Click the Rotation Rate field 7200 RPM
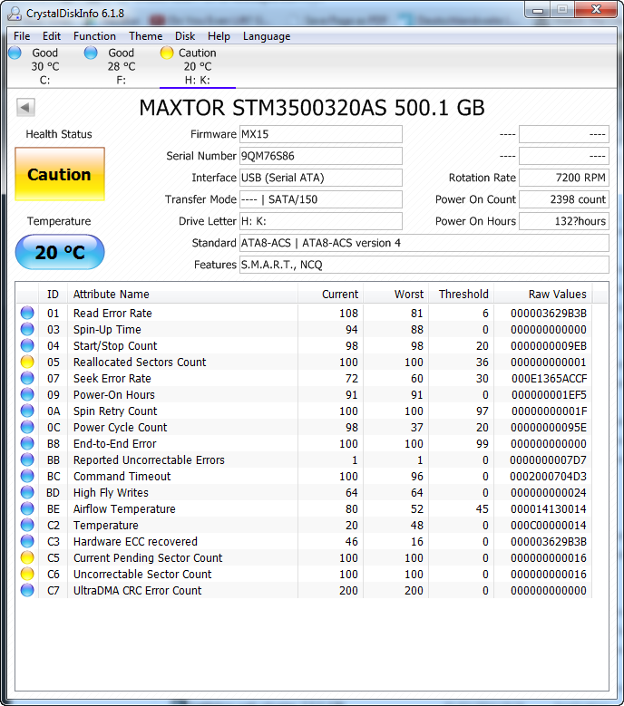Viewport: 624px width, 706px height. point(564,178)
